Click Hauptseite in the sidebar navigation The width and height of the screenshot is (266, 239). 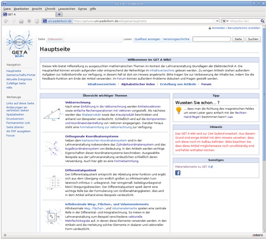14,71
